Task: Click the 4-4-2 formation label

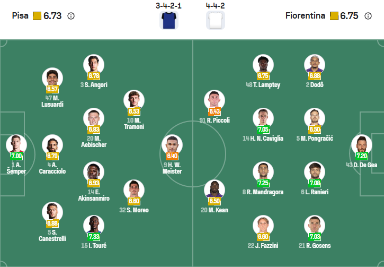Action: (215, 5)
